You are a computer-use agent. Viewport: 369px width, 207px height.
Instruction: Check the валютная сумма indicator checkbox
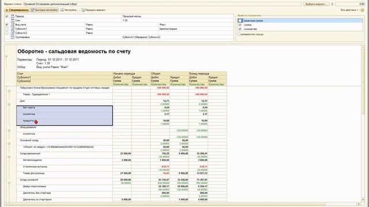[x=240, y=21]
